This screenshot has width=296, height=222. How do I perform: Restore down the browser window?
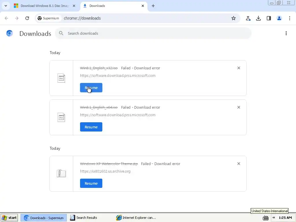(x=279, y=3)
